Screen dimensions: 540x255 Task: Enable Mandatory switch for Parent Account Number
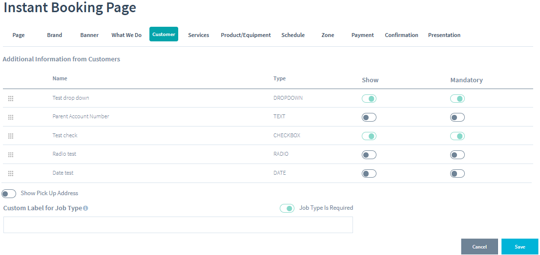(457, 117)
